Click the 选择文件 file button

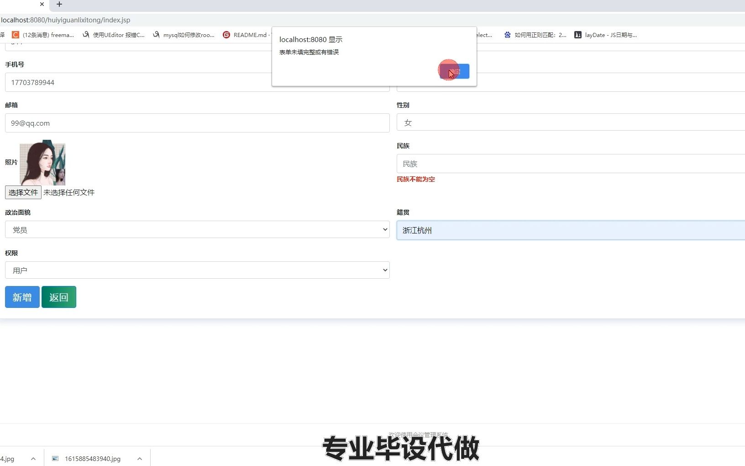[23, 192]
